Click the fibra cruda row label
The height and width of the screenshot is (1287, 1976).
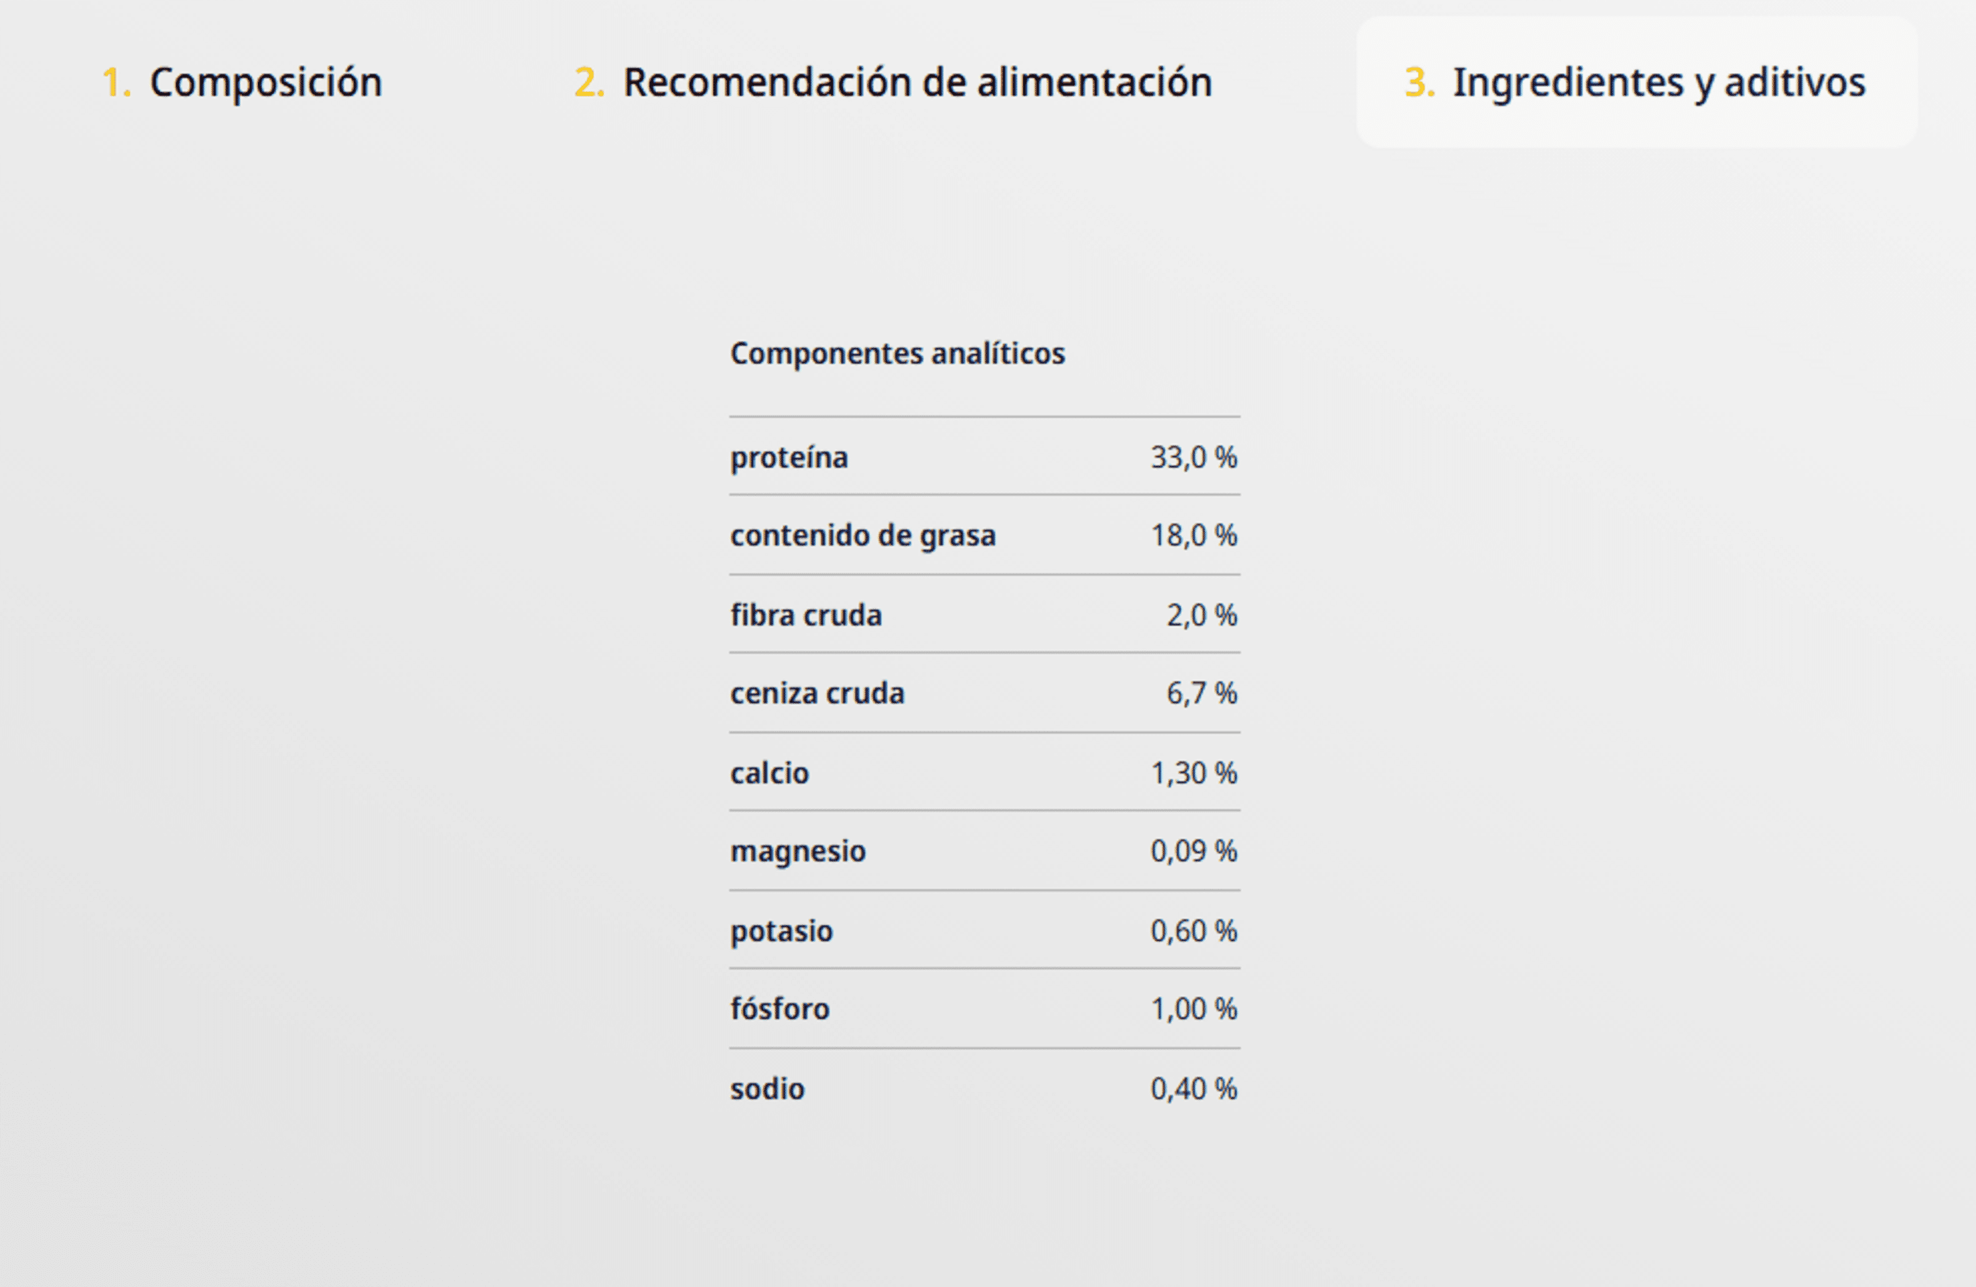(x=806, y=615)
